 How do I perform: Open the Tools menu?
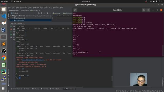click(46, 8)
